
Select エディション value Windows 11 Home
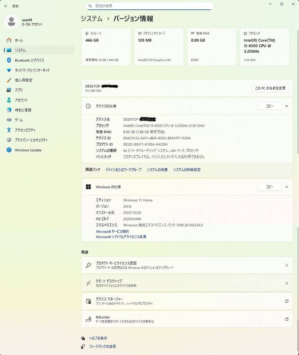click(138, 200)
